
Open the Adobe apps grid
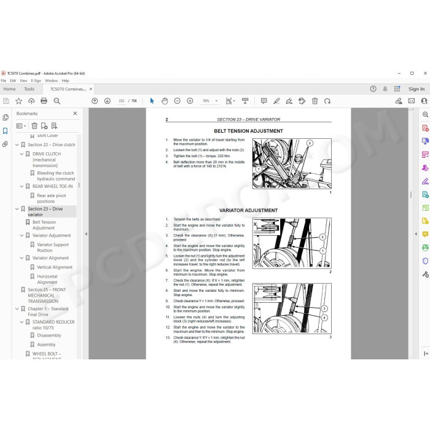tap(397, 89)
